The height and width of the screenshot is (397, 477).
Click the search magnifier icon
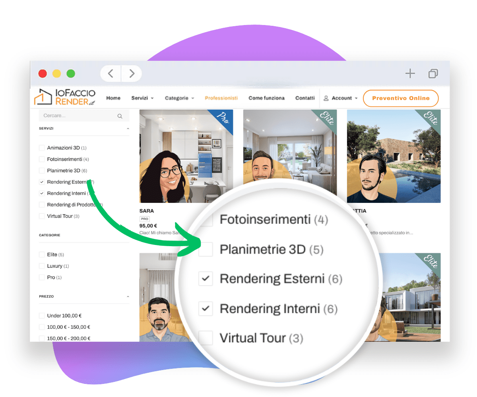coord(120,116)
